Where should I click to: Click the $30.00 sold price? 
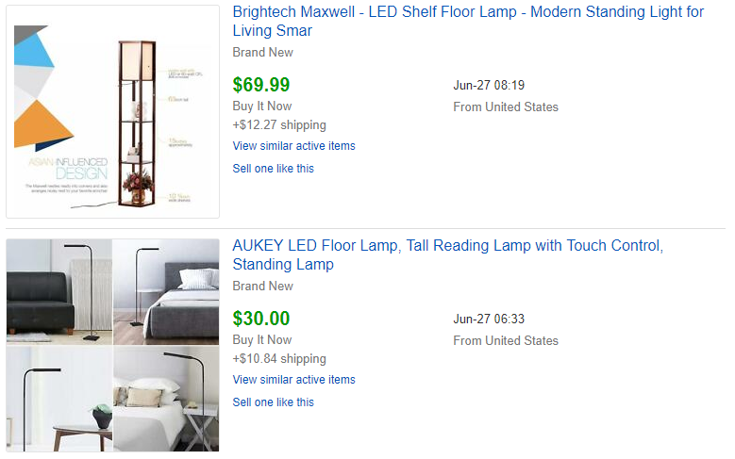coord(261,319)
